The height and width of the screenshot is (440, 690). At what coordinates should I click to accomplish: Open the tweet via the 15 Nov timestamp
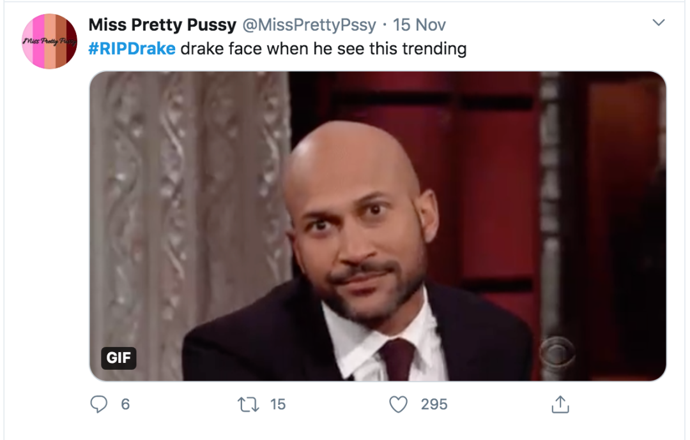coord(419,25)
